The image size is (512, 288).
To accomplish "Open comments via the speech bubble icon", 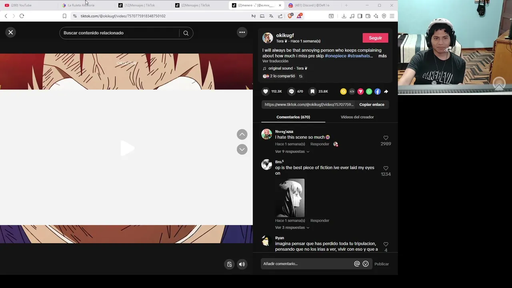I will point(292,92).
